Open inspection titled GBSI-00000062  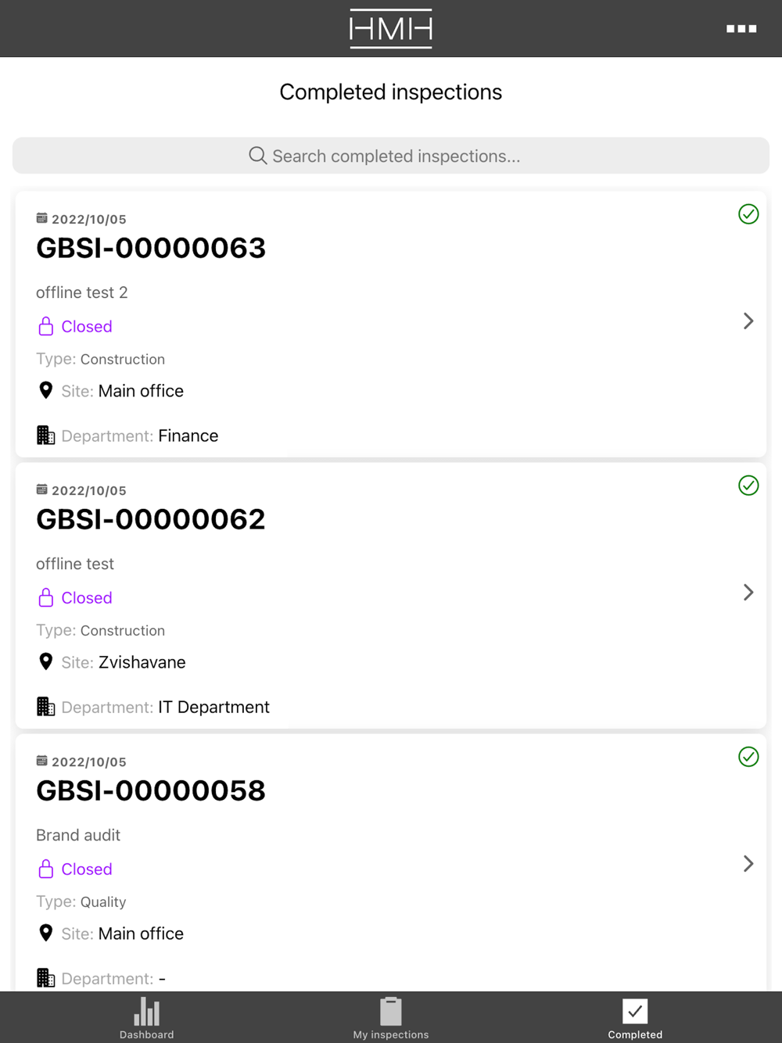coord(151,519)
